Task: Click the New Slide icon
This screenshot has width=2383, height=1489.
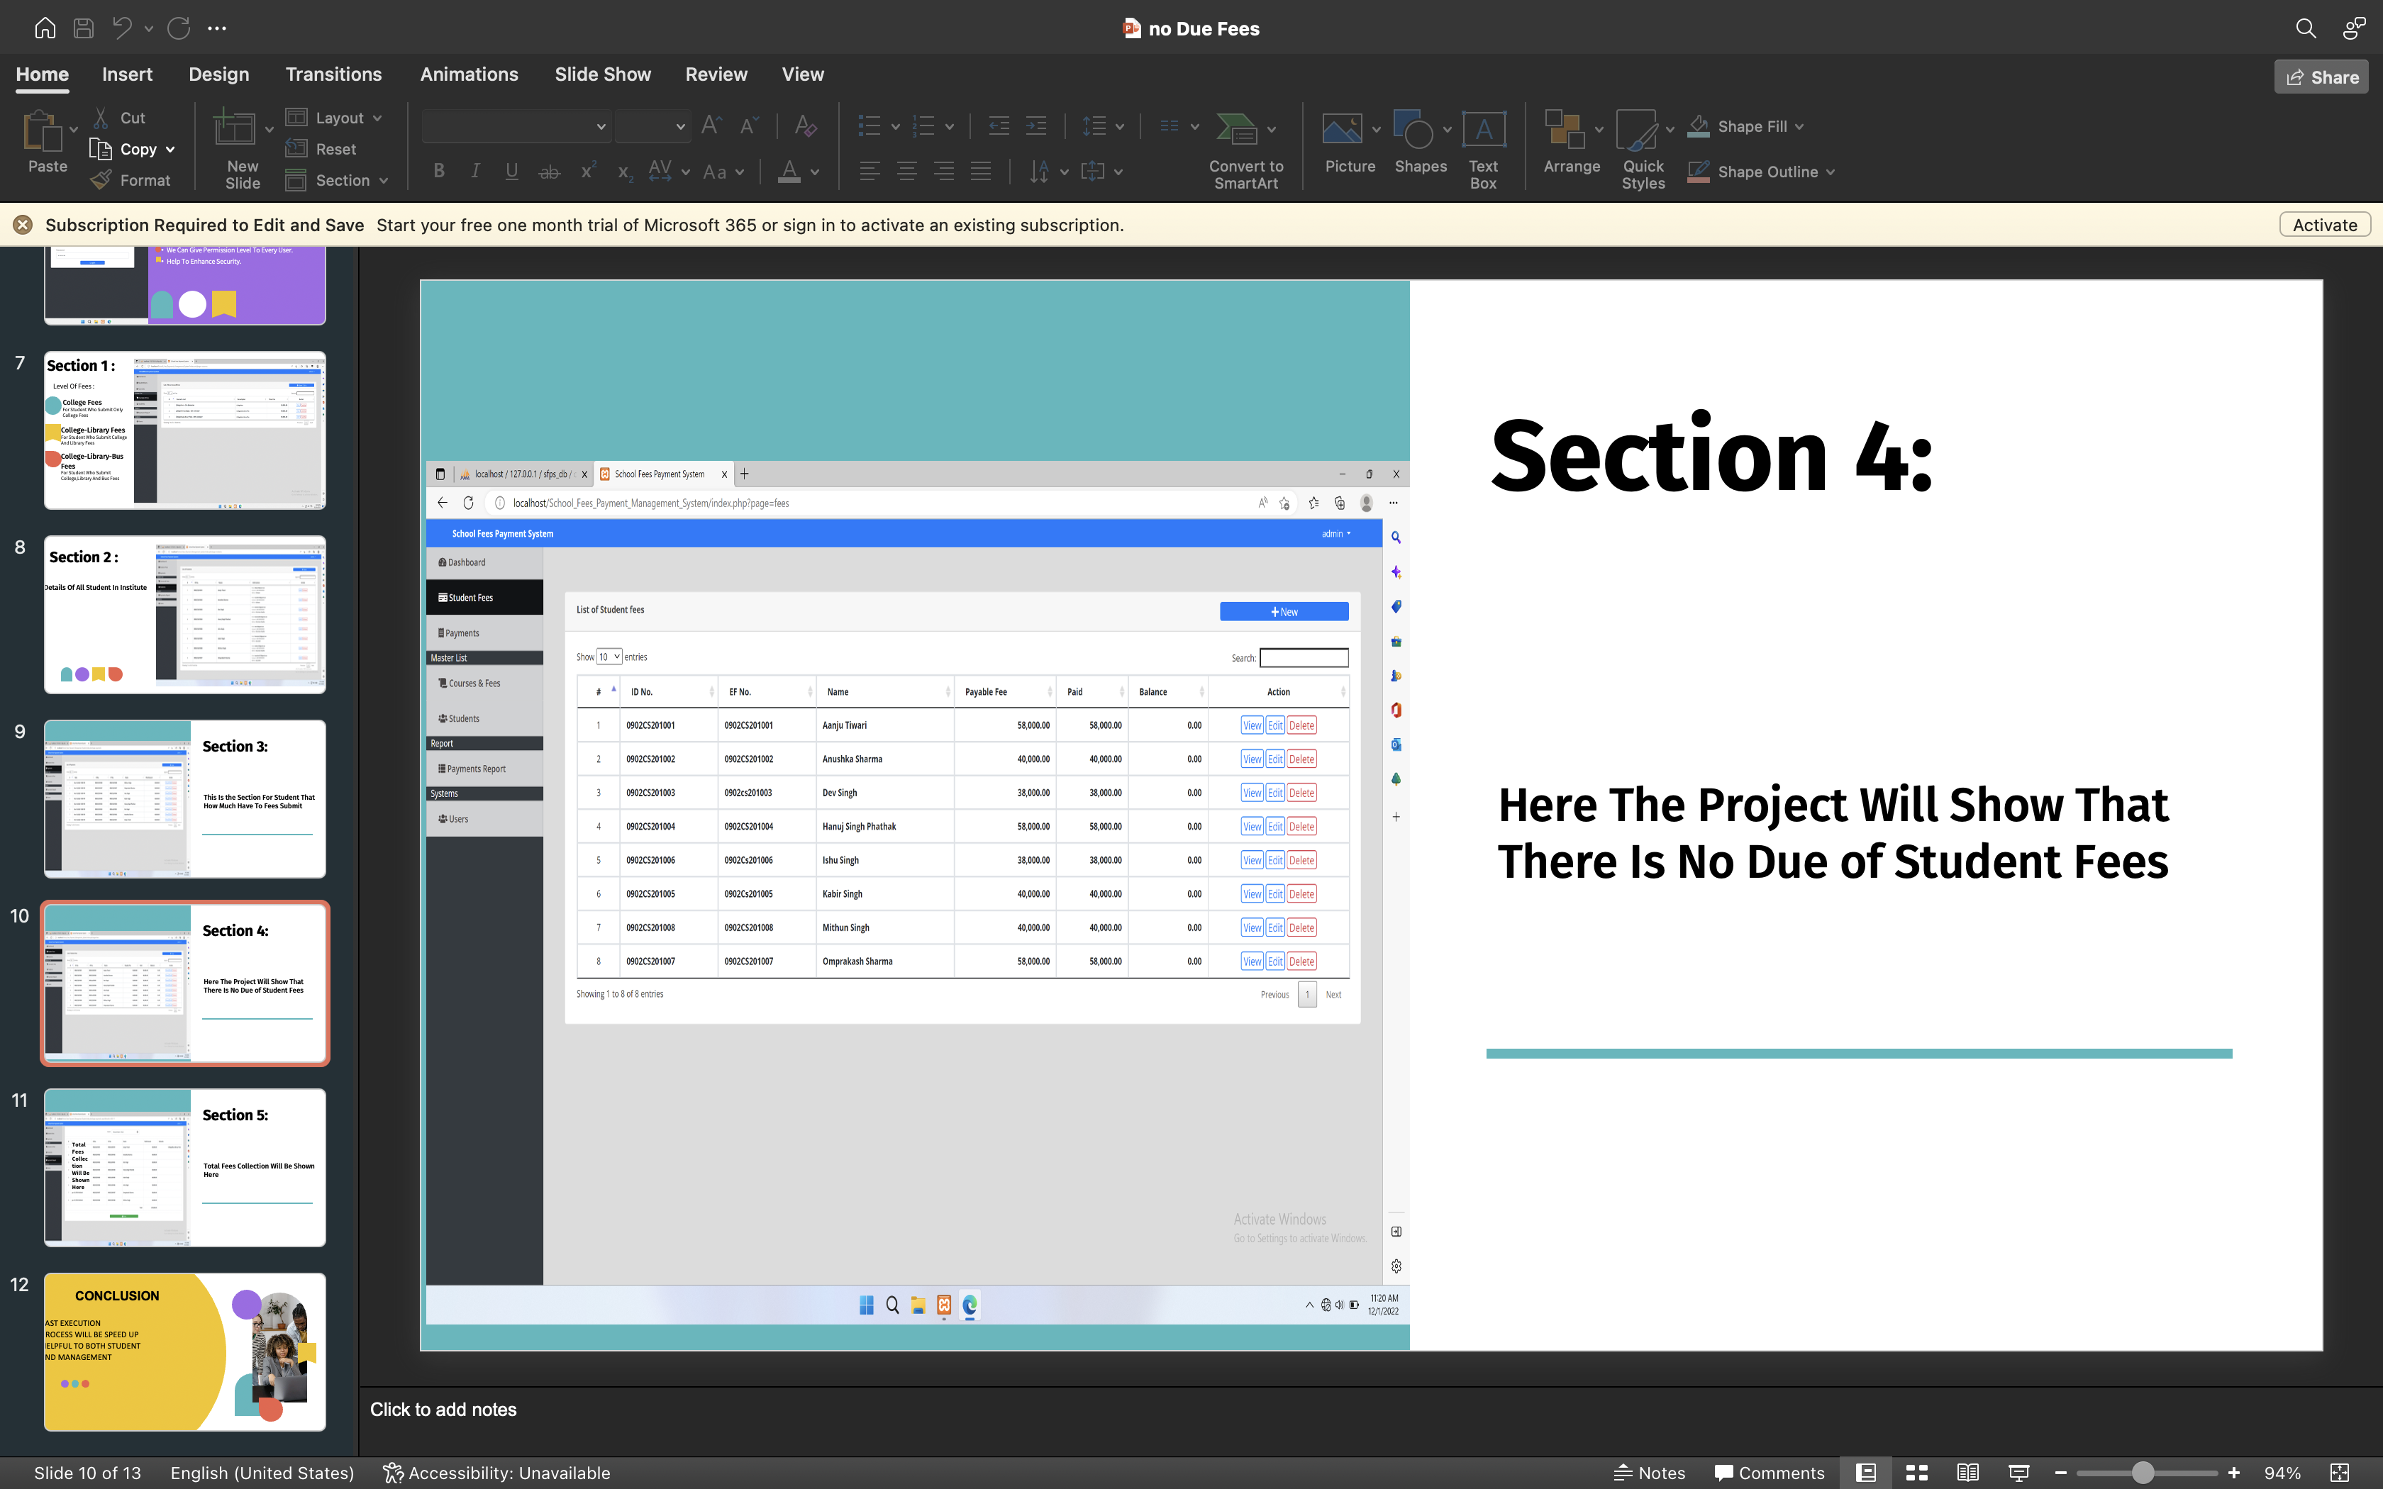Action: (234, 130)
